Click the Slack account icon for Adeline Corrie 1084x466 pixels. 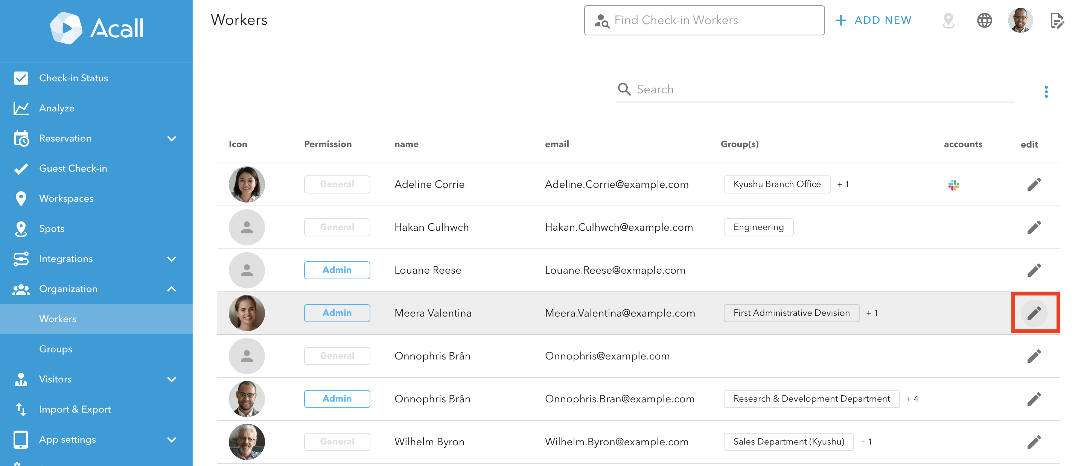point(955,184)
